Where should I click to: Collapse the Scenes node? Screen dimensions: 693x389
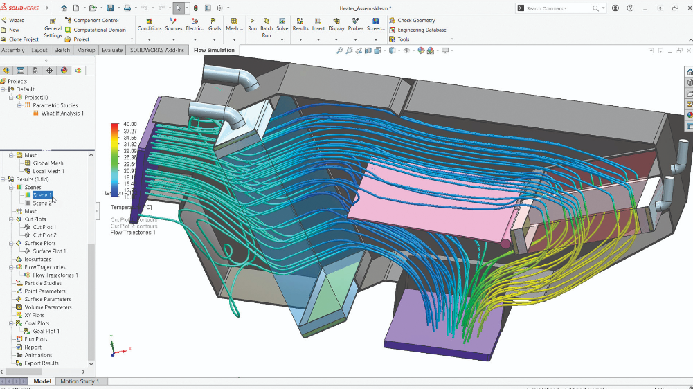pyautogui.click(x=11, y=188)
